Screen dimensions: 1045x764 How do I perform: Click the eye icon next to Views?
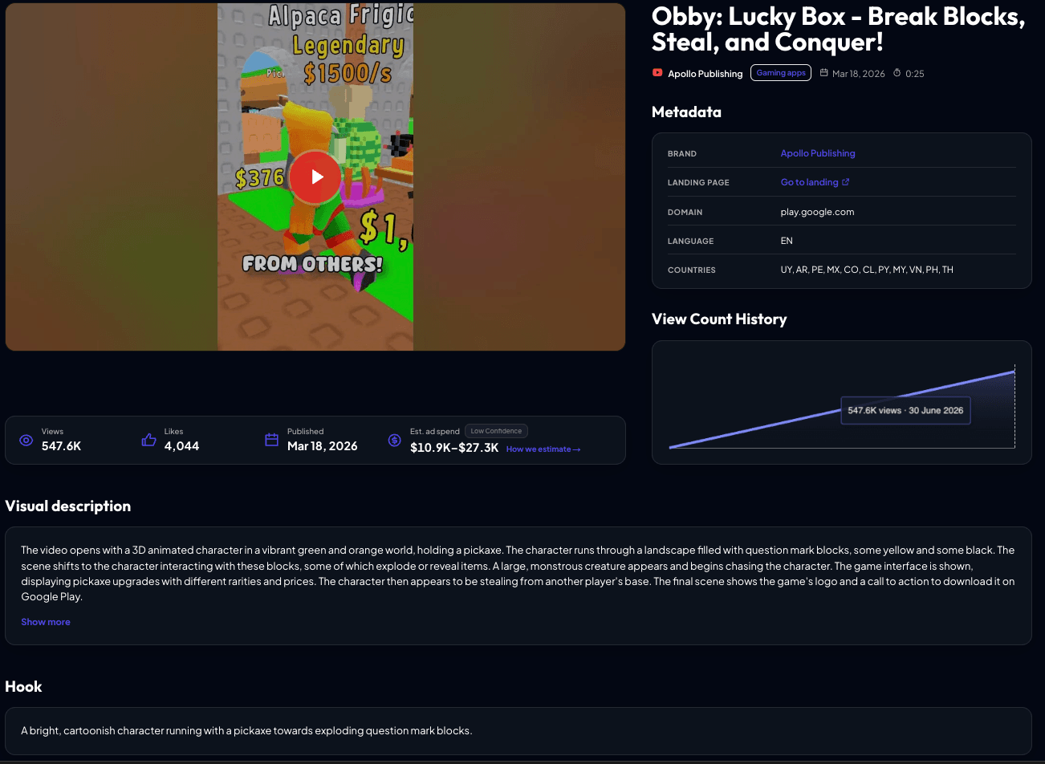coord(26,440)
